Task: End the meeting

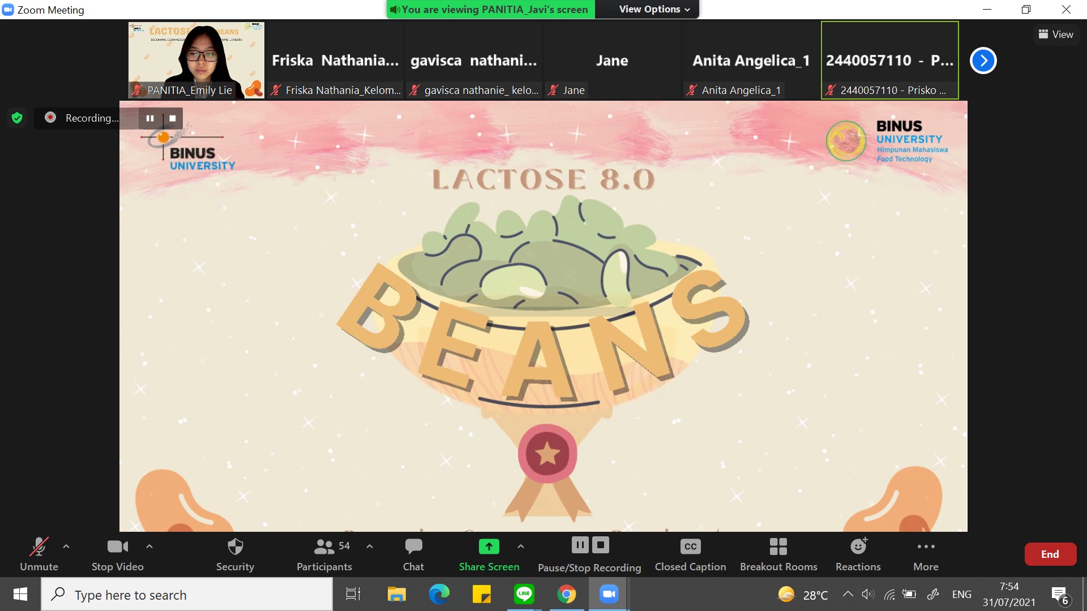Action: [x=1050, y=554]
